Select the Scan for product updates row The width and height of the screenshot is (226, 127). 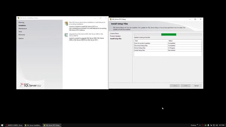[x=168, y=43]
